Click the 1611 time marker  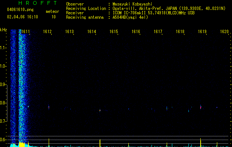tap(25, 32)
